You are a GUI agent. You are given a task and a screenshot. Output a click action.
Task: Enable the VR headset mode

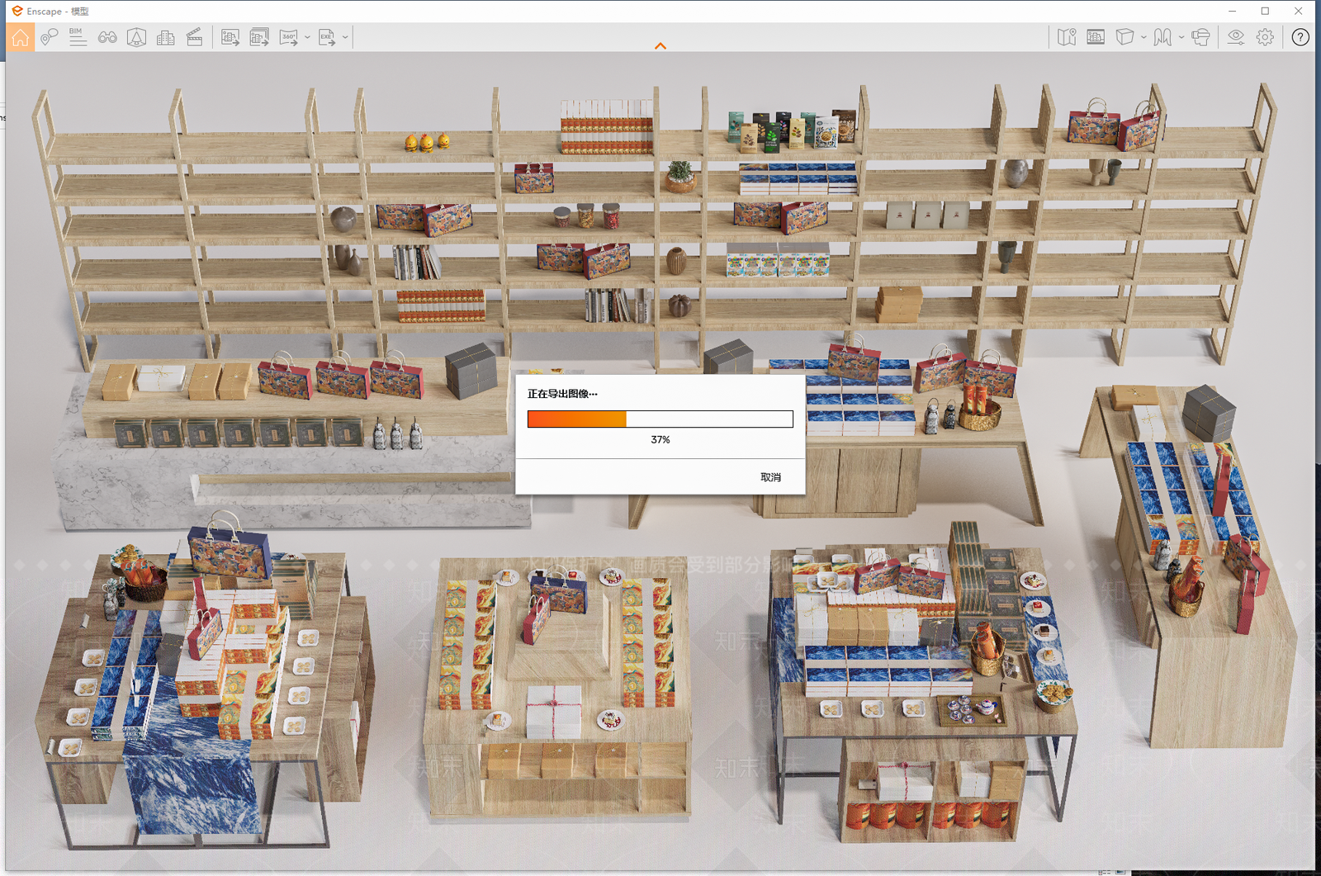click(1200, 37)
